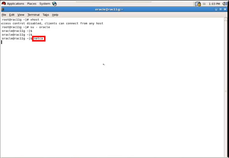Click the padlock security tray icon
229x158 pixels.
pos(198,4)
